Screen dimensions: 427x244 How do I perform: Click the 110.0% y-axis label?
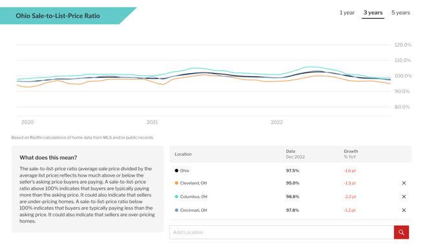pyautogui.click(x=403, y=60)
